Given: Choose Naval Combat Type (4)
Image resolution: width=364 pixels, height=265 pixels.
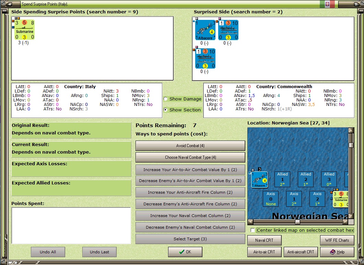Looking at the screenshot, I should coord(190,157).
